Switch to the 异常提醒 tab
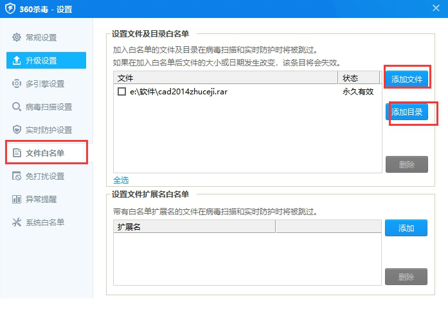This screenshot has width=448, height=310. 46,199
